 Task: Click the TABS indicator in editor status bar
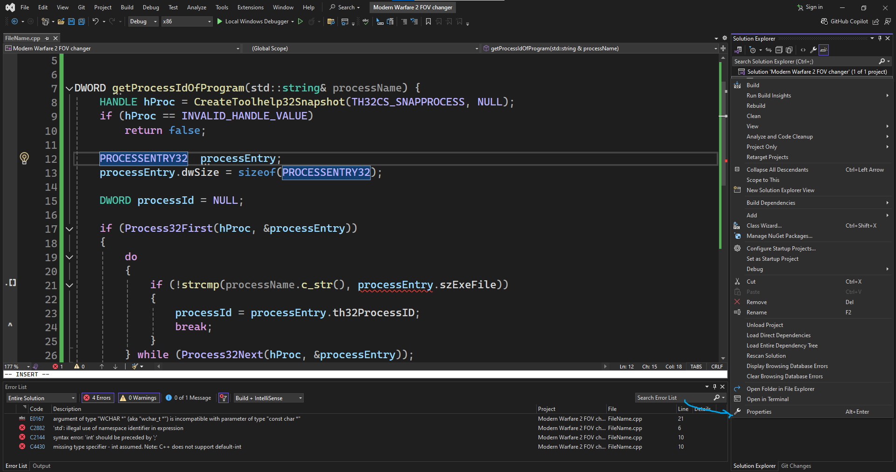[x=696, y=367]
